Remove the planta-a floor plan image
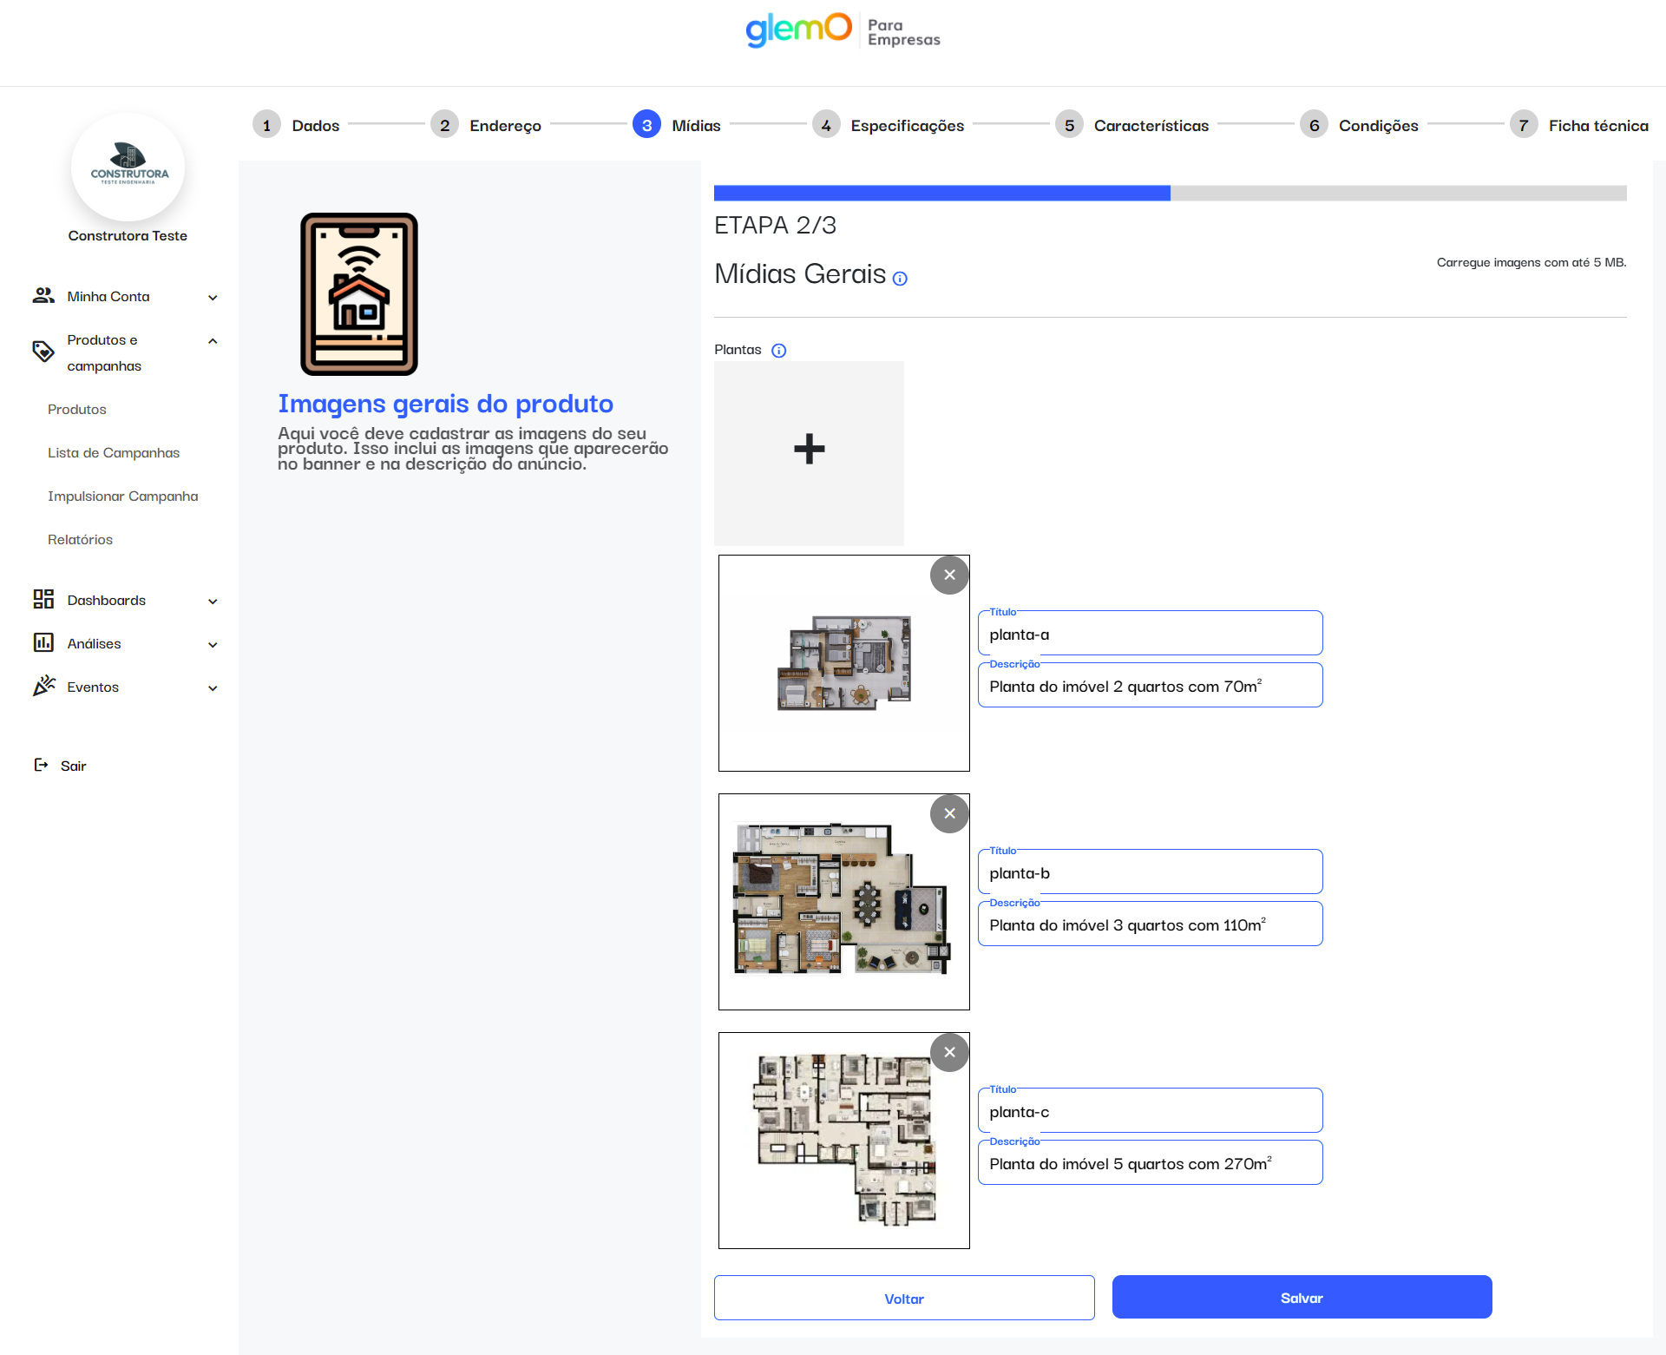1666x1355 pixels. [949, 575]
